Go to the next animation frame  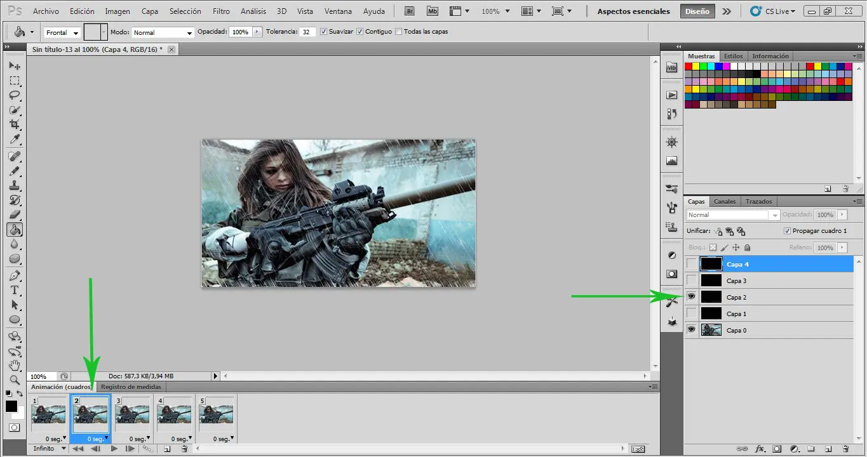(x=130, y=449)
